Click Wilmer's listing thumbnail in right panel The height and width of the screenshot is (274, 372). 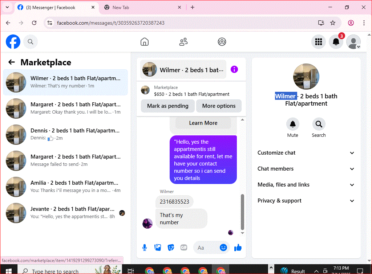(306, 77)
